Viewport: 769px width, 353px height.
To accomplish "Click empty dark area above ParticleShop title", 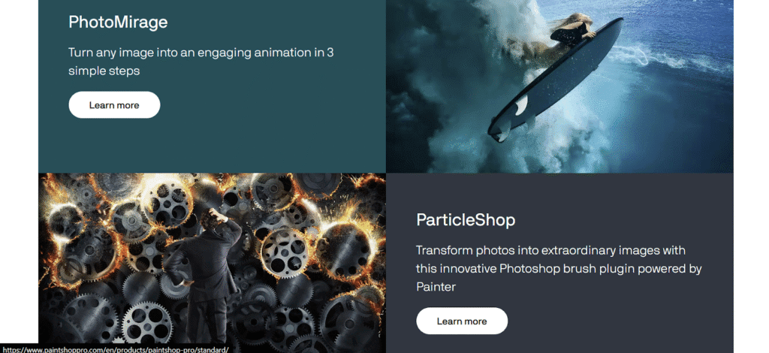I will (x=559, y=192).
